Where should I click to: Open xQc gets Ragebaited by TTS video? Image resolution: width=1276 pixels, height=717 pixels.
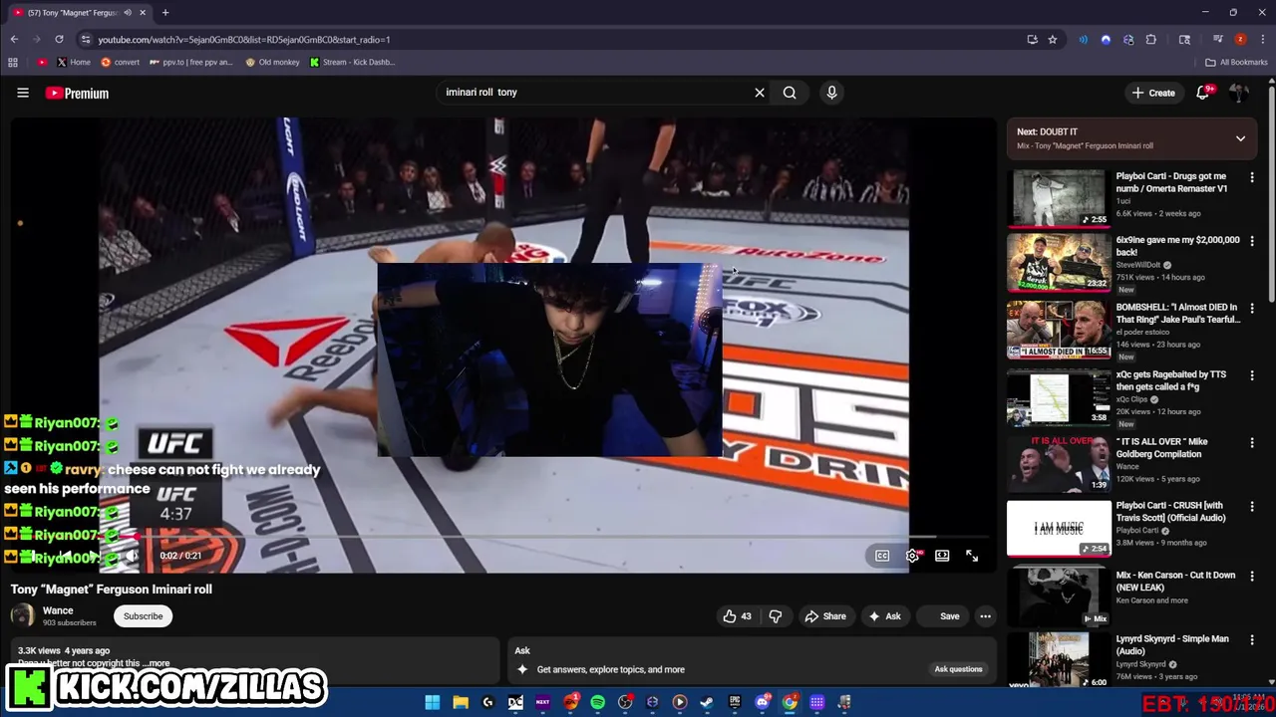pos(1059,397)
